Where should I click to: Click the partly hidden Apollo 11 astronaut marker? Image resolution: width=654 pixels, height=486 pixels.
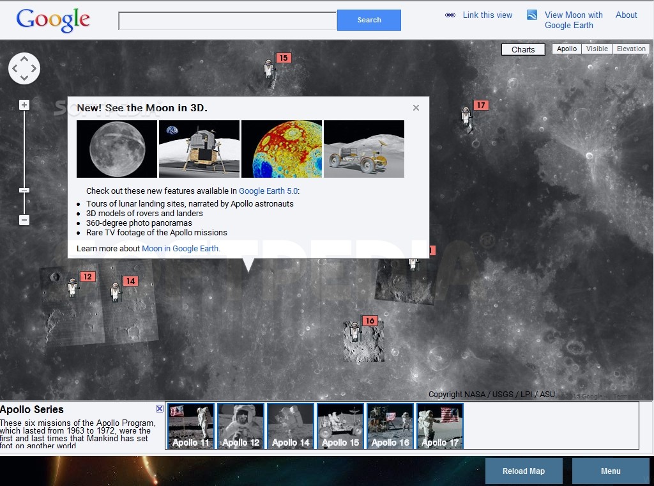pyautogui.click(x=413, y=264)
